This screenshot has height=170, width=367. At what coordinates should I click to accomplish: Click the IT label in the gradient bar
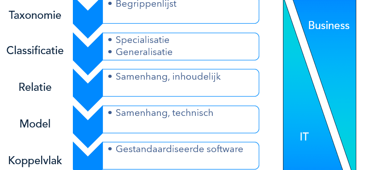tap(304, 136)
